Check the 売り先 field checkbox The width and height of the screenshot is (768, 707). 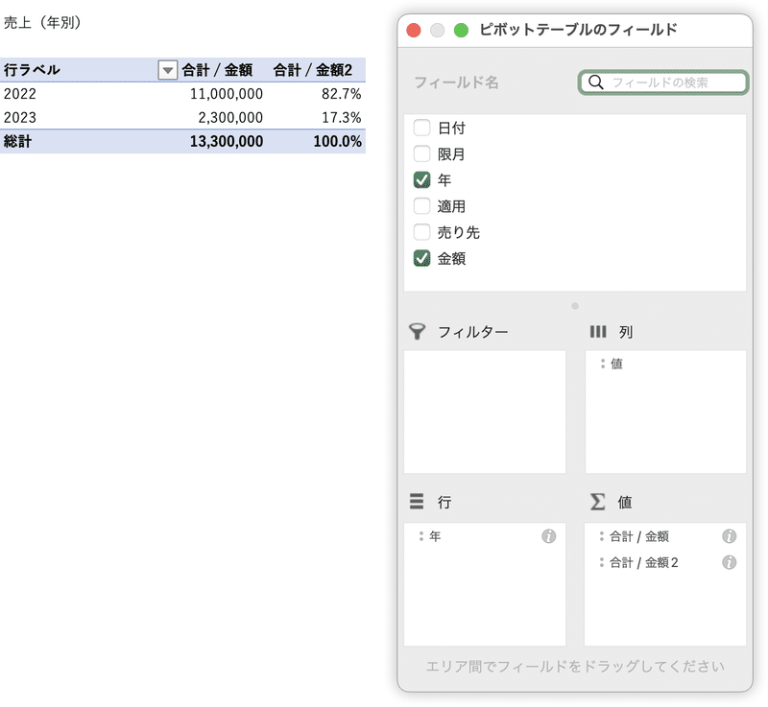coord(421,232)
